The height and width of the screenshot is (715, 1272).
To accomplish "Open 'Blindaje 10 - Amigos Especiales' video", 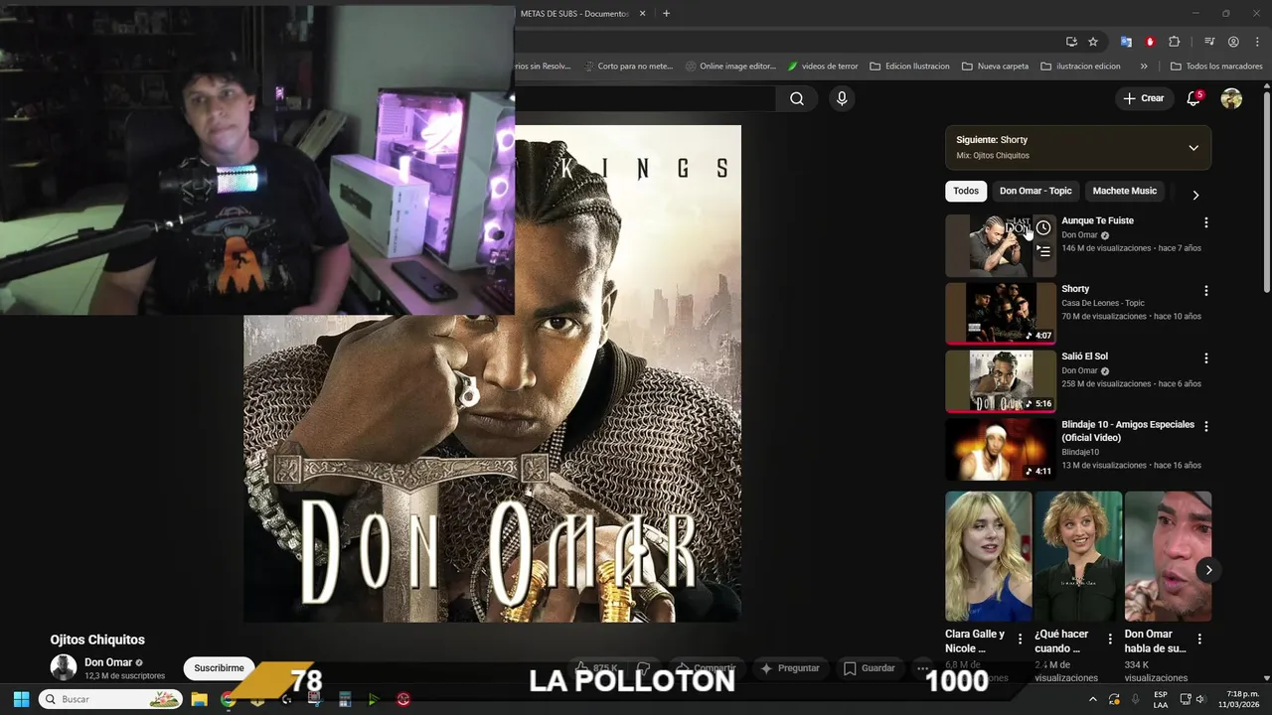I will [1001, 449].
